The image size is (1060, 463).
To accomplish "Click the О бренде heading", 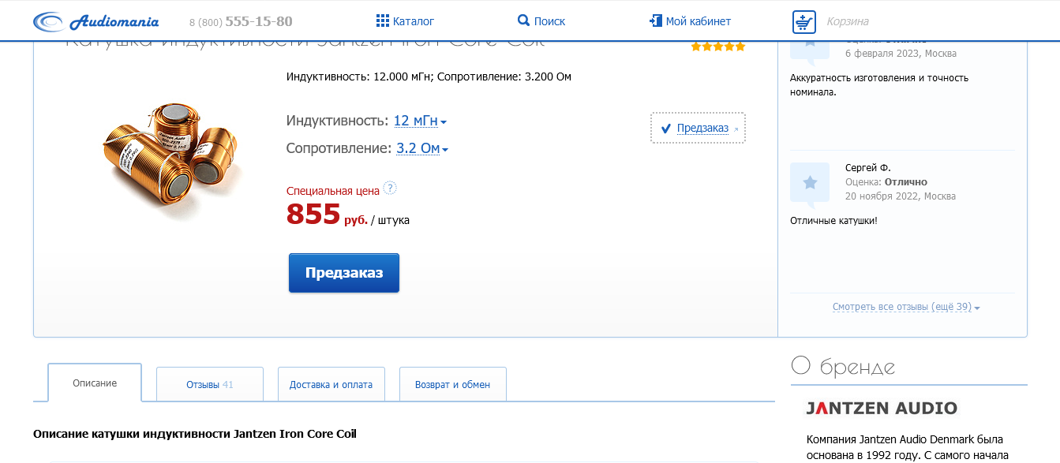I will [843, 366].
